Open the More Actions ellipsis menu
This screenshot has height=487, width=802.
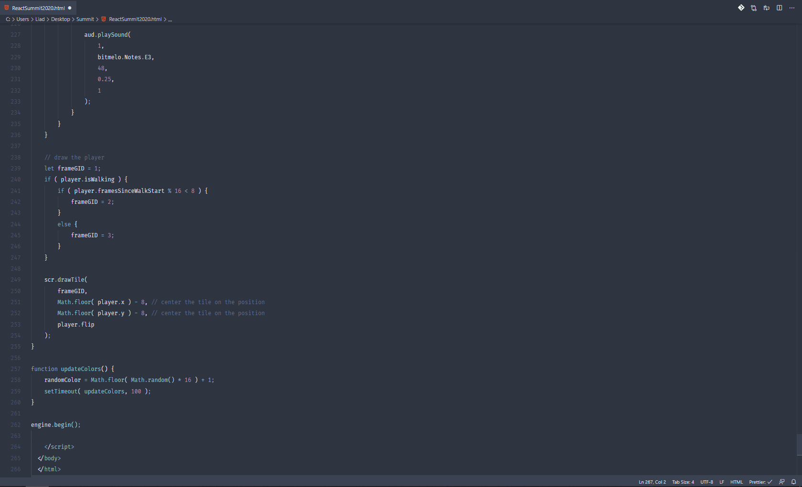pos(792,8)
